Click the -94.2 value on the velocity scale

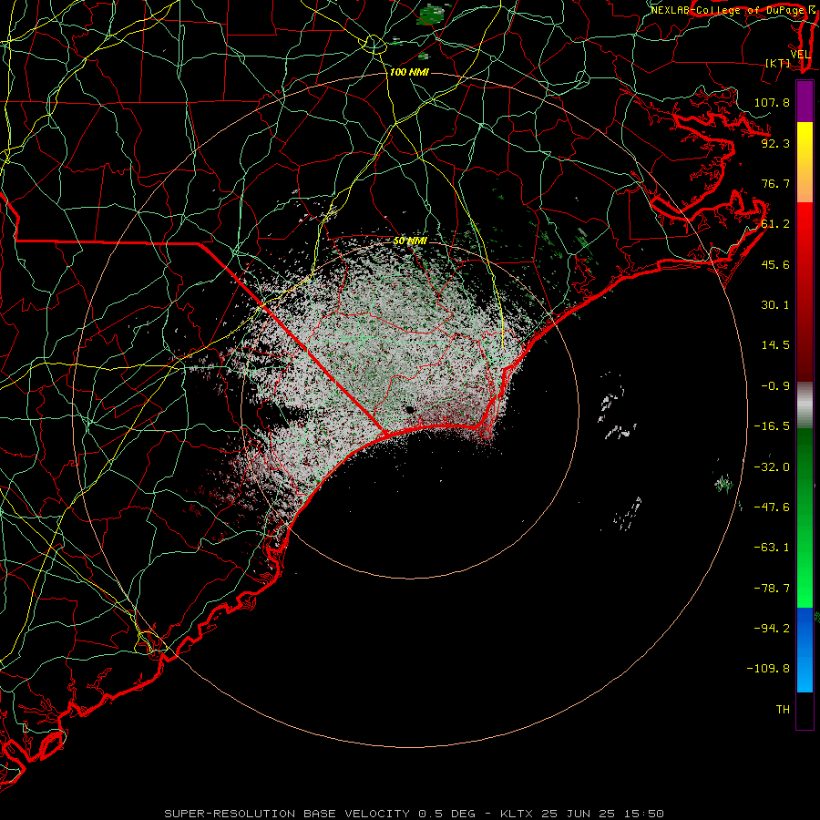point(772,628)
